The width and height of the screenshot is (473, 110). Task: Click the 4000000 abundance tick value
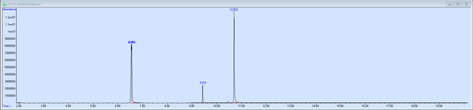[10, 74]
